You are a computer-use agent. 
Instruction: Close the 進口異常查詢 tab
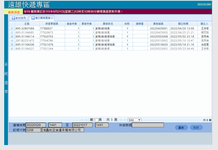tap(52, 18)
